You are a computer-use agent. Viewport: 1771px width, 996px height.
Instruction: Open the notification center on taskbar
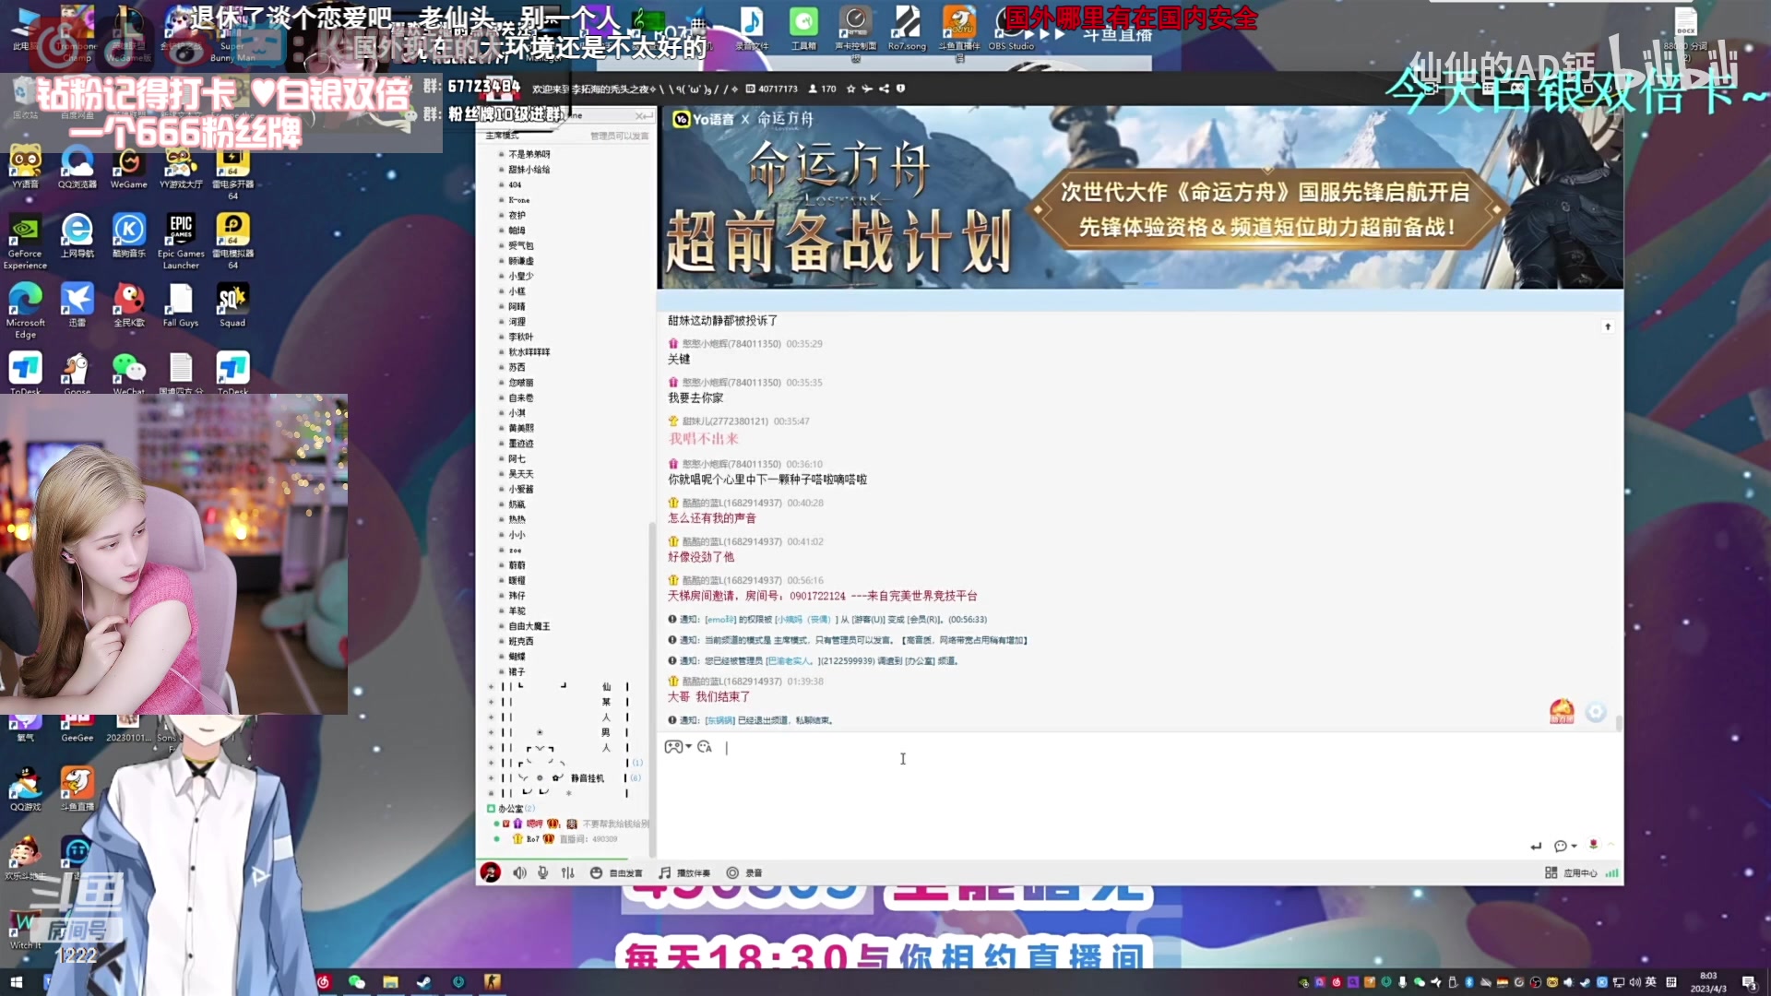pos(1749,982)
